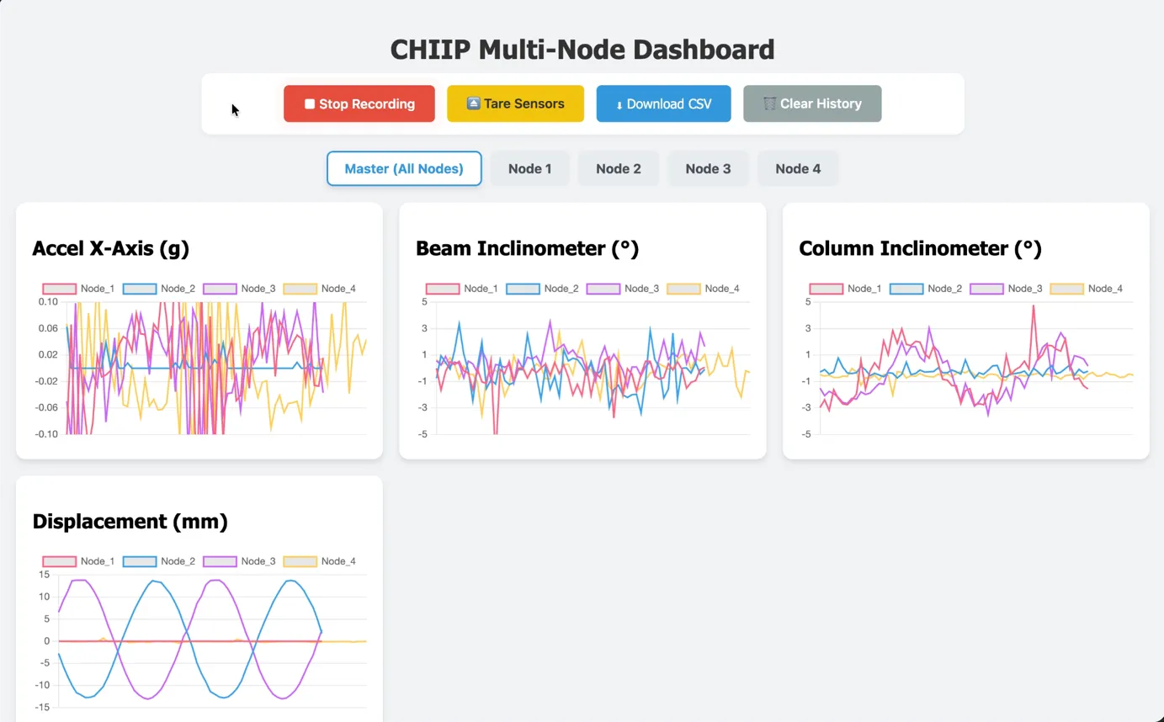Toggle Node_3 legend in Accel X-Axis chart

pyautogui.click(x=239, y=289)
